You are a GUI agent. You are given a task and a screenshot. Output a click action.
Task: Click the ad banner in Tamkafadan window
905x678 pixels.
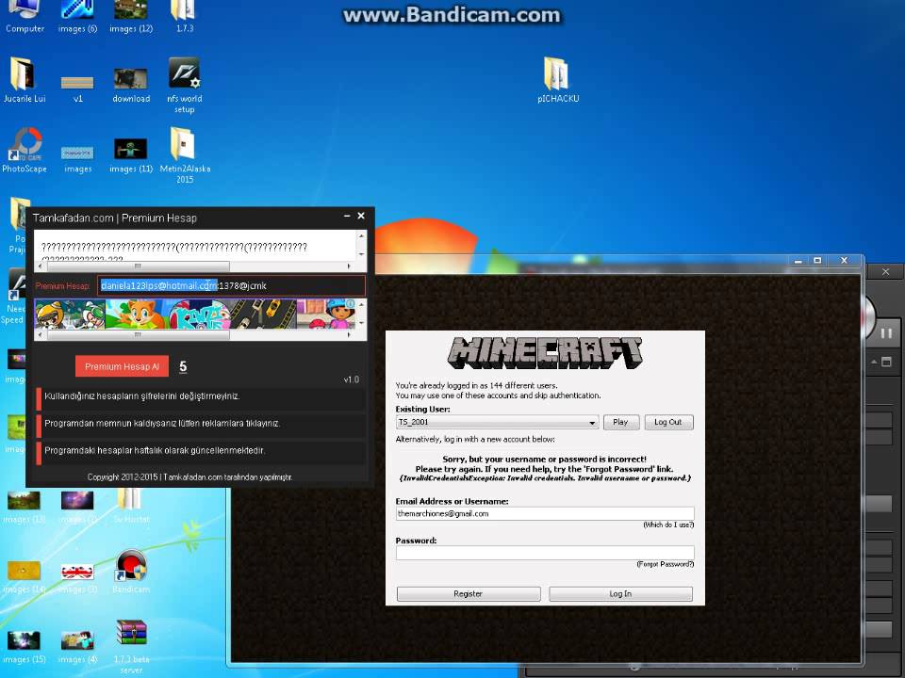pyautogui.click(x=196, y=314)
